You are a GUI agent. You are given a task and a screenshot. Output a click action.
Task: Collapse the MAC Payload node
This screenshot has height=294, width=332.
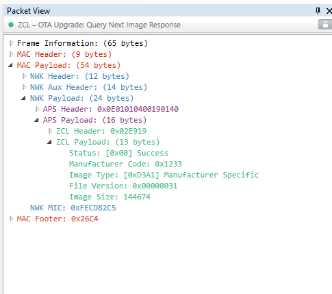10,65
